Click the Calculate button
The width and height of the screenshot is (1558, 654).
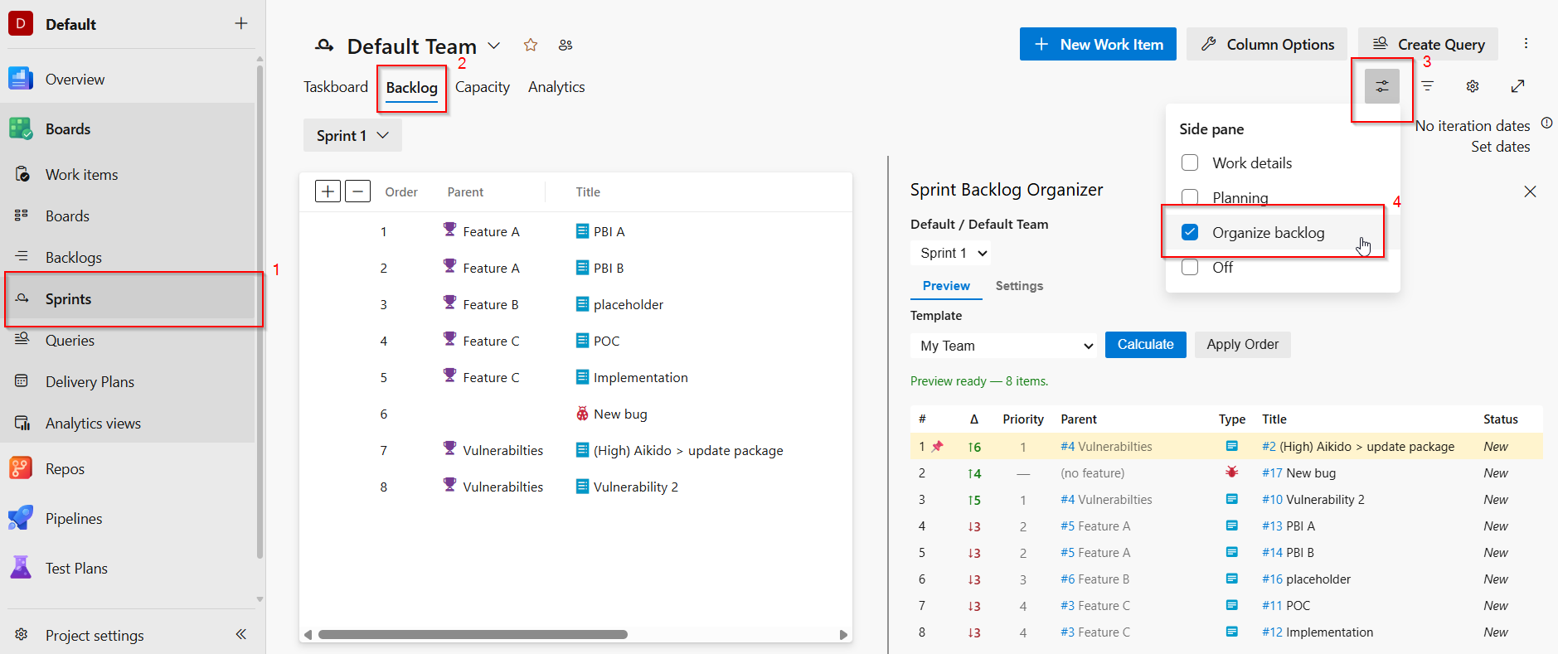click(x=1145, y=344)
